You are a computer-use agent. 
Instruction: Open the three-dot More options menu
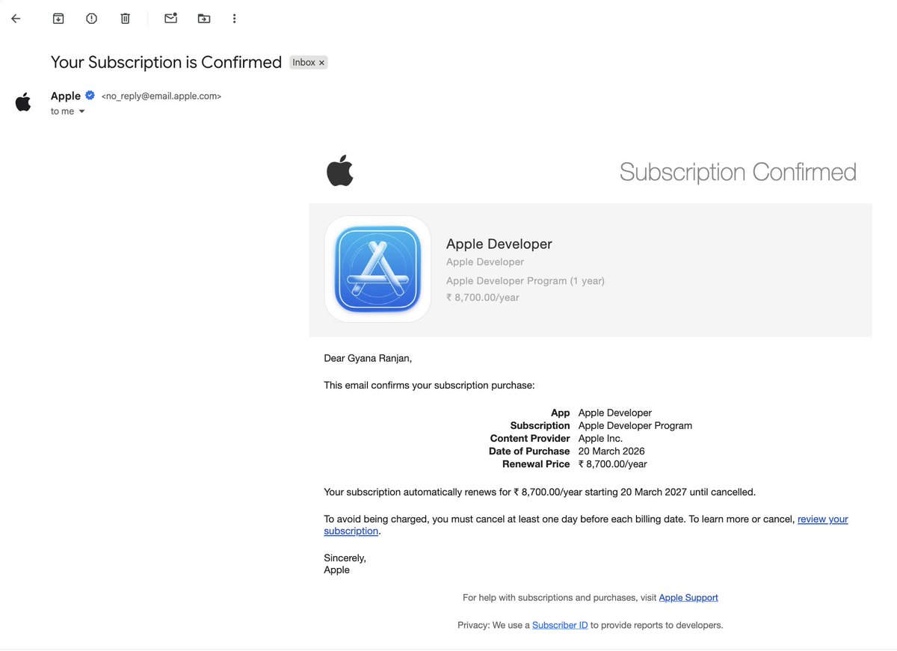(x=234, y=19)
